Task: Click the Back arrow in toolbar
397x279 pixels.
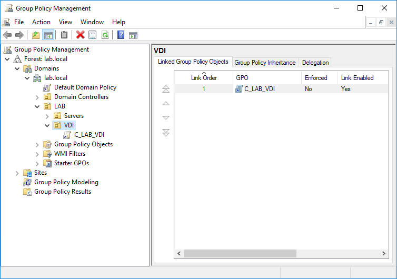Action: (x=7, y=35)
